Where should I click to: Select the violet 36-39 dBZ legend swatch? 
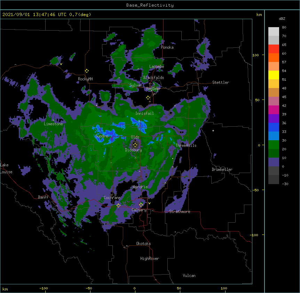pos(274,118)
